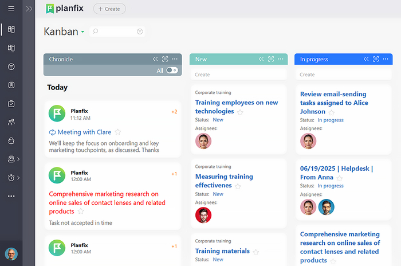Open the contacts icon in sidebar
Screen dimensions: 401x266
11,85
